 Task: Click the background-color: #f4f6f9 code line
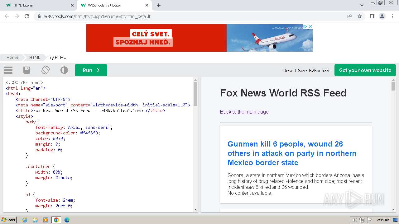[68, 133]
